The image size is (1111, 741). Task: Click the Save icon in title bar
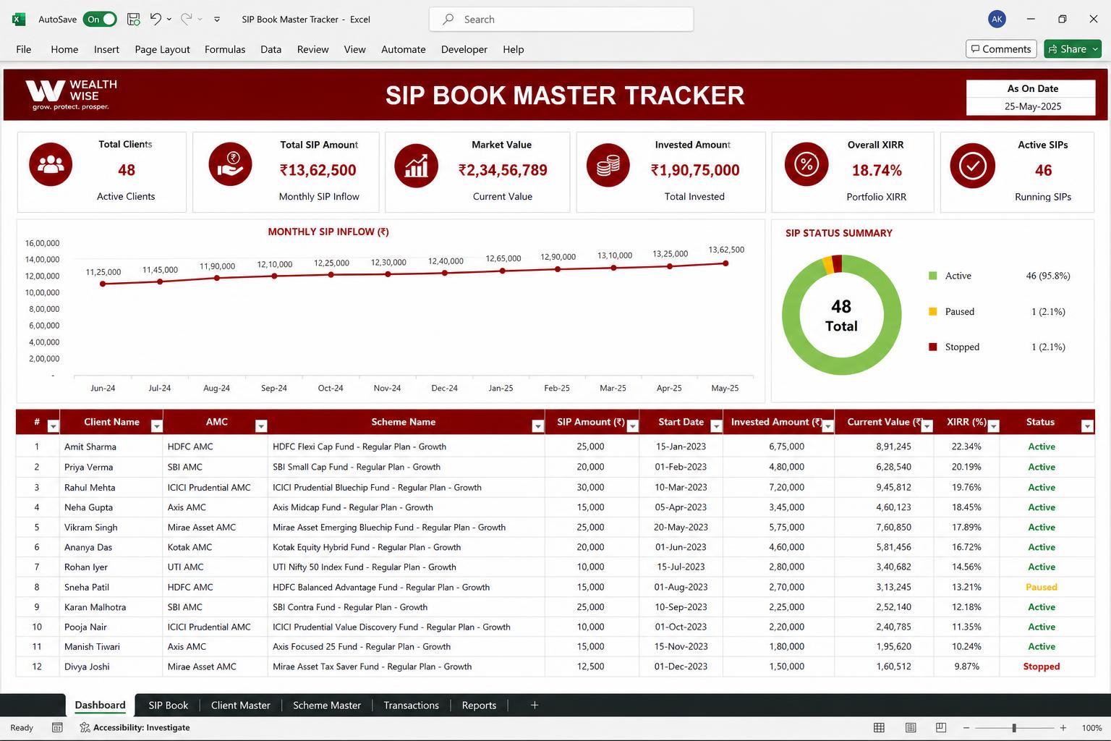(133, 20)
